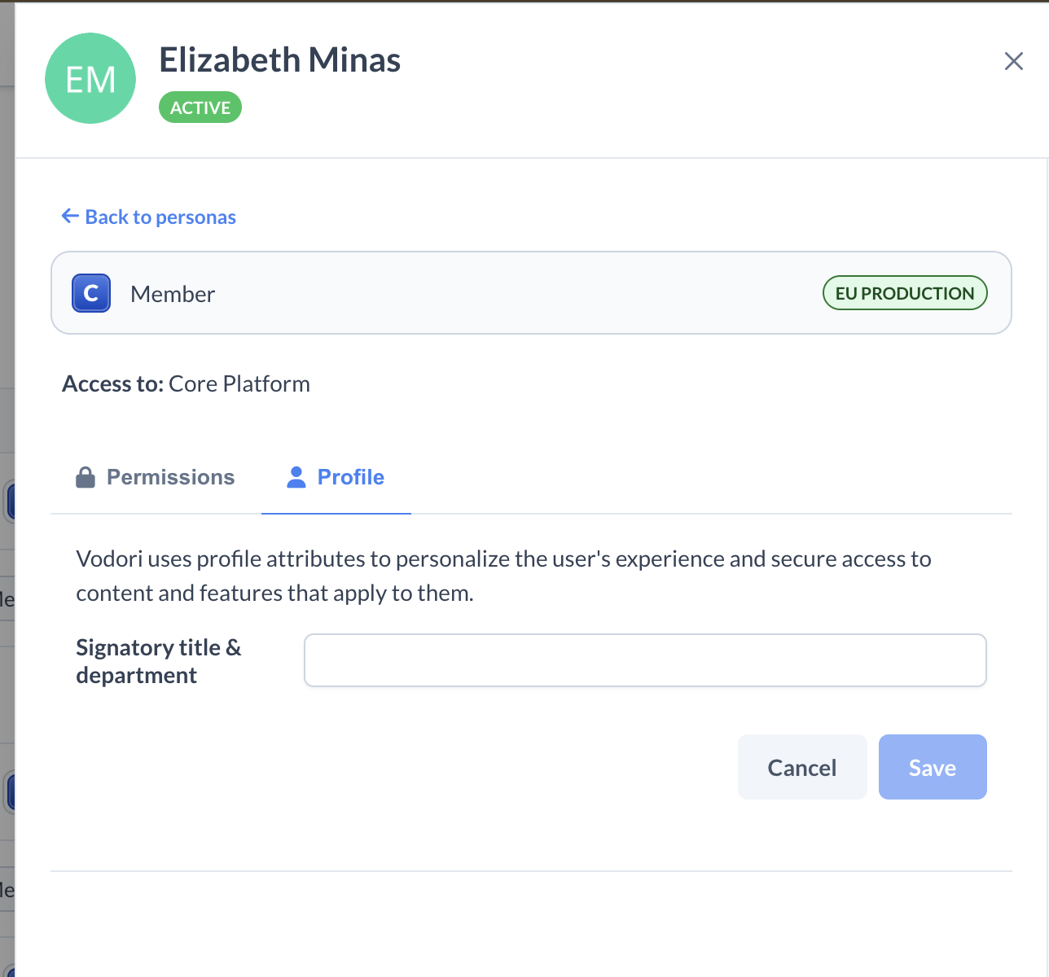Click the blue C platform icon
The height and width of the screenshot is (977, 1049).
[91, 293]
